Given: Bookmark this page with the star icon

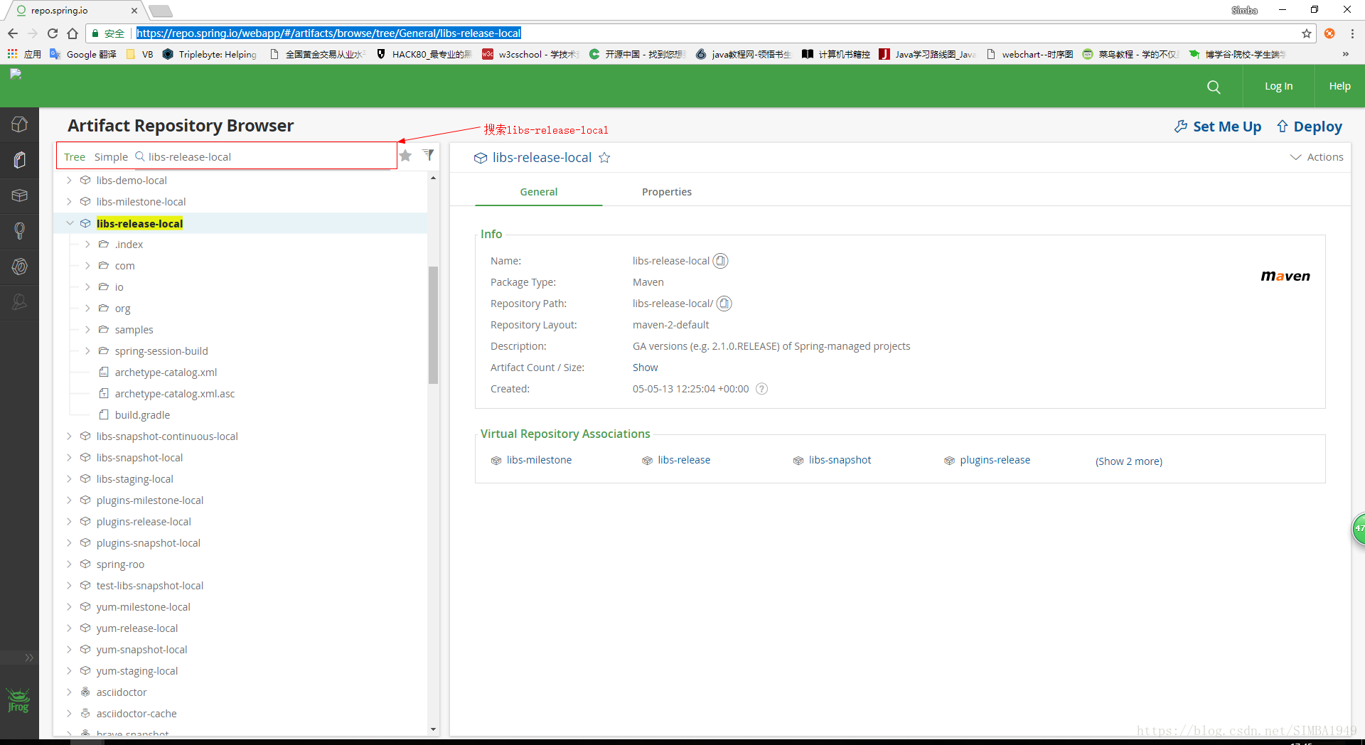Looking at the screenshot, I should click(1306, 33).
